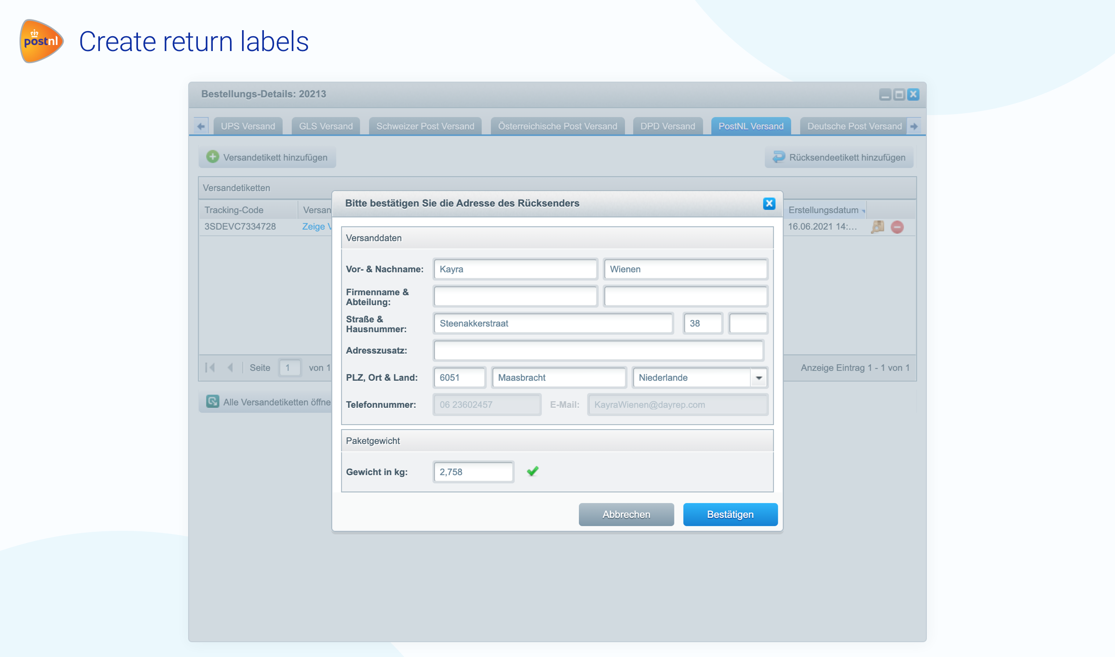
Task: Click postal code field 6051
Action: click(x=459, y=378)
